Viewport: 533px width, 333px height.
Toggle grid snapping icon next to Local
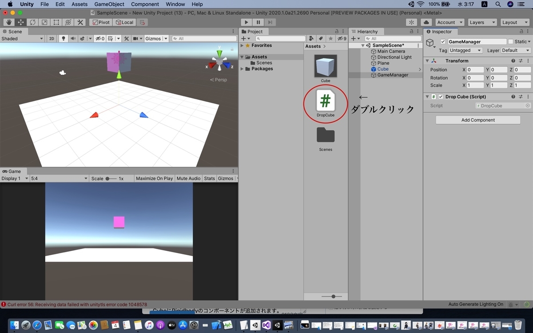(x=143, y=22)
